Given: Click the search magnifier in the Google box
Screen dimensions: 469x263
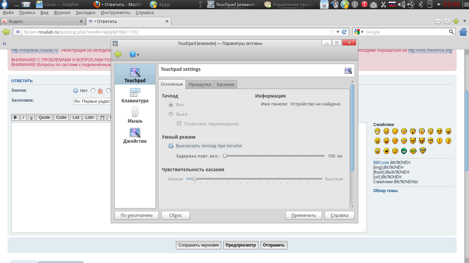Looking at the screenshot, I should (x=452, y=32).
